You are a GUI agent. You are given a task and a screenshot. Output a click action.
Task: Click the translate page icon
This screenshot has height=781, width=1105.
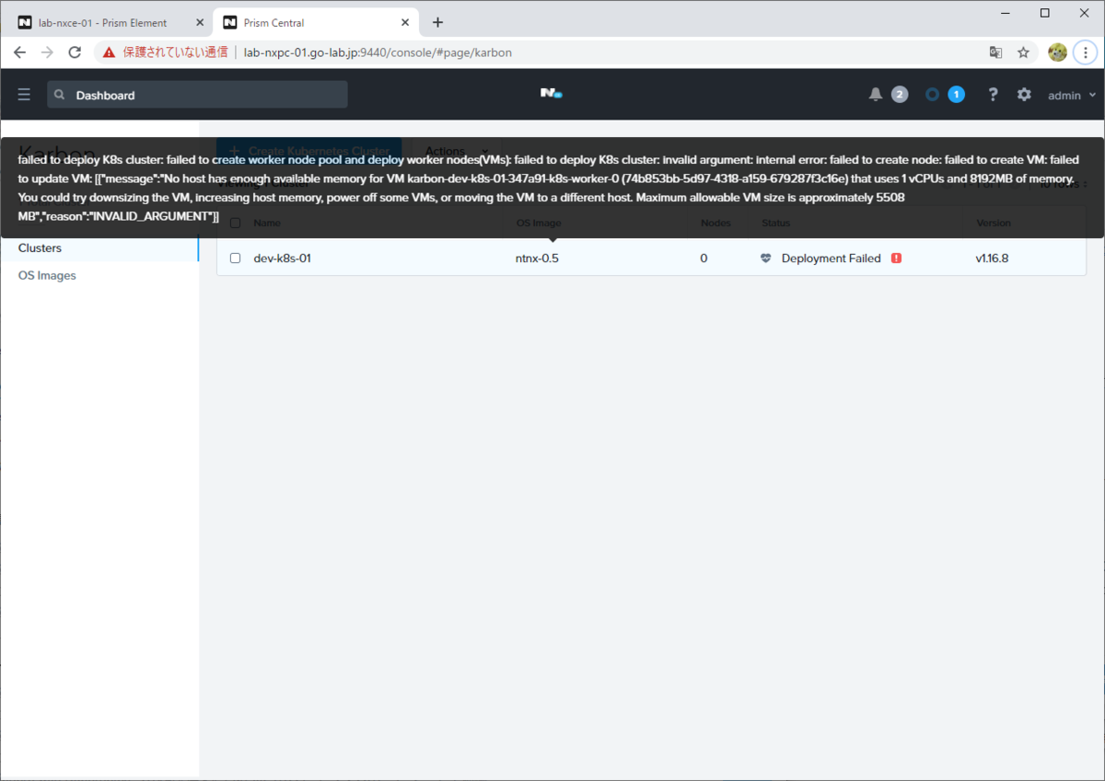[x=995, y=52]
